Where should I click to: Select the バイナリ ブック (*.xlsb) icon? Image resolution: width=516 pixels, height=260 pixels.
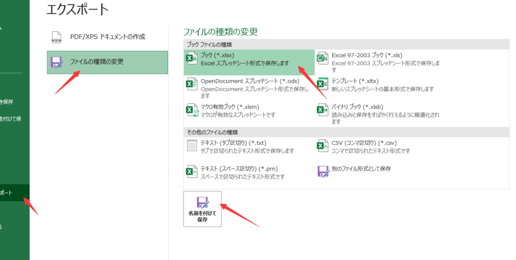(322, 110)
